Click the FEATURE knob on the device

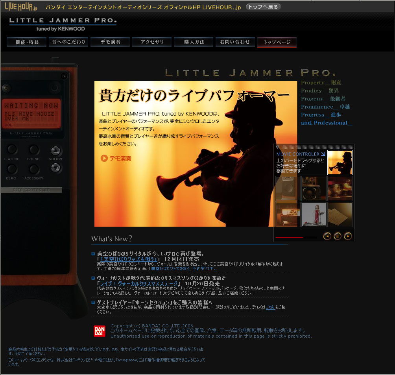(x=11, y=150)
